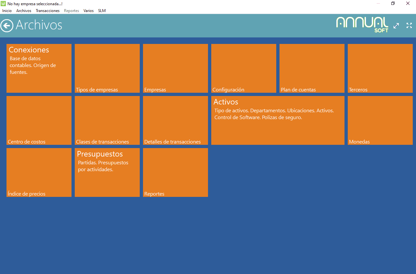Open the Activos tile

pyautogui.click(x=278, y=120)
